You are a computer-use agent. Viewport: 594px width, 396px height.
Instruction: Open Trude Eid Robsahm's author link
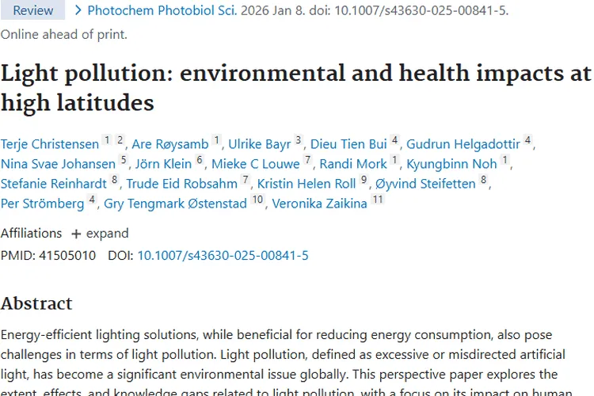click(181, 184)
